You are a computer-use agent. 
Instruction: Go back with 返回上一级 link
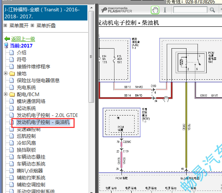click(23, 39)
